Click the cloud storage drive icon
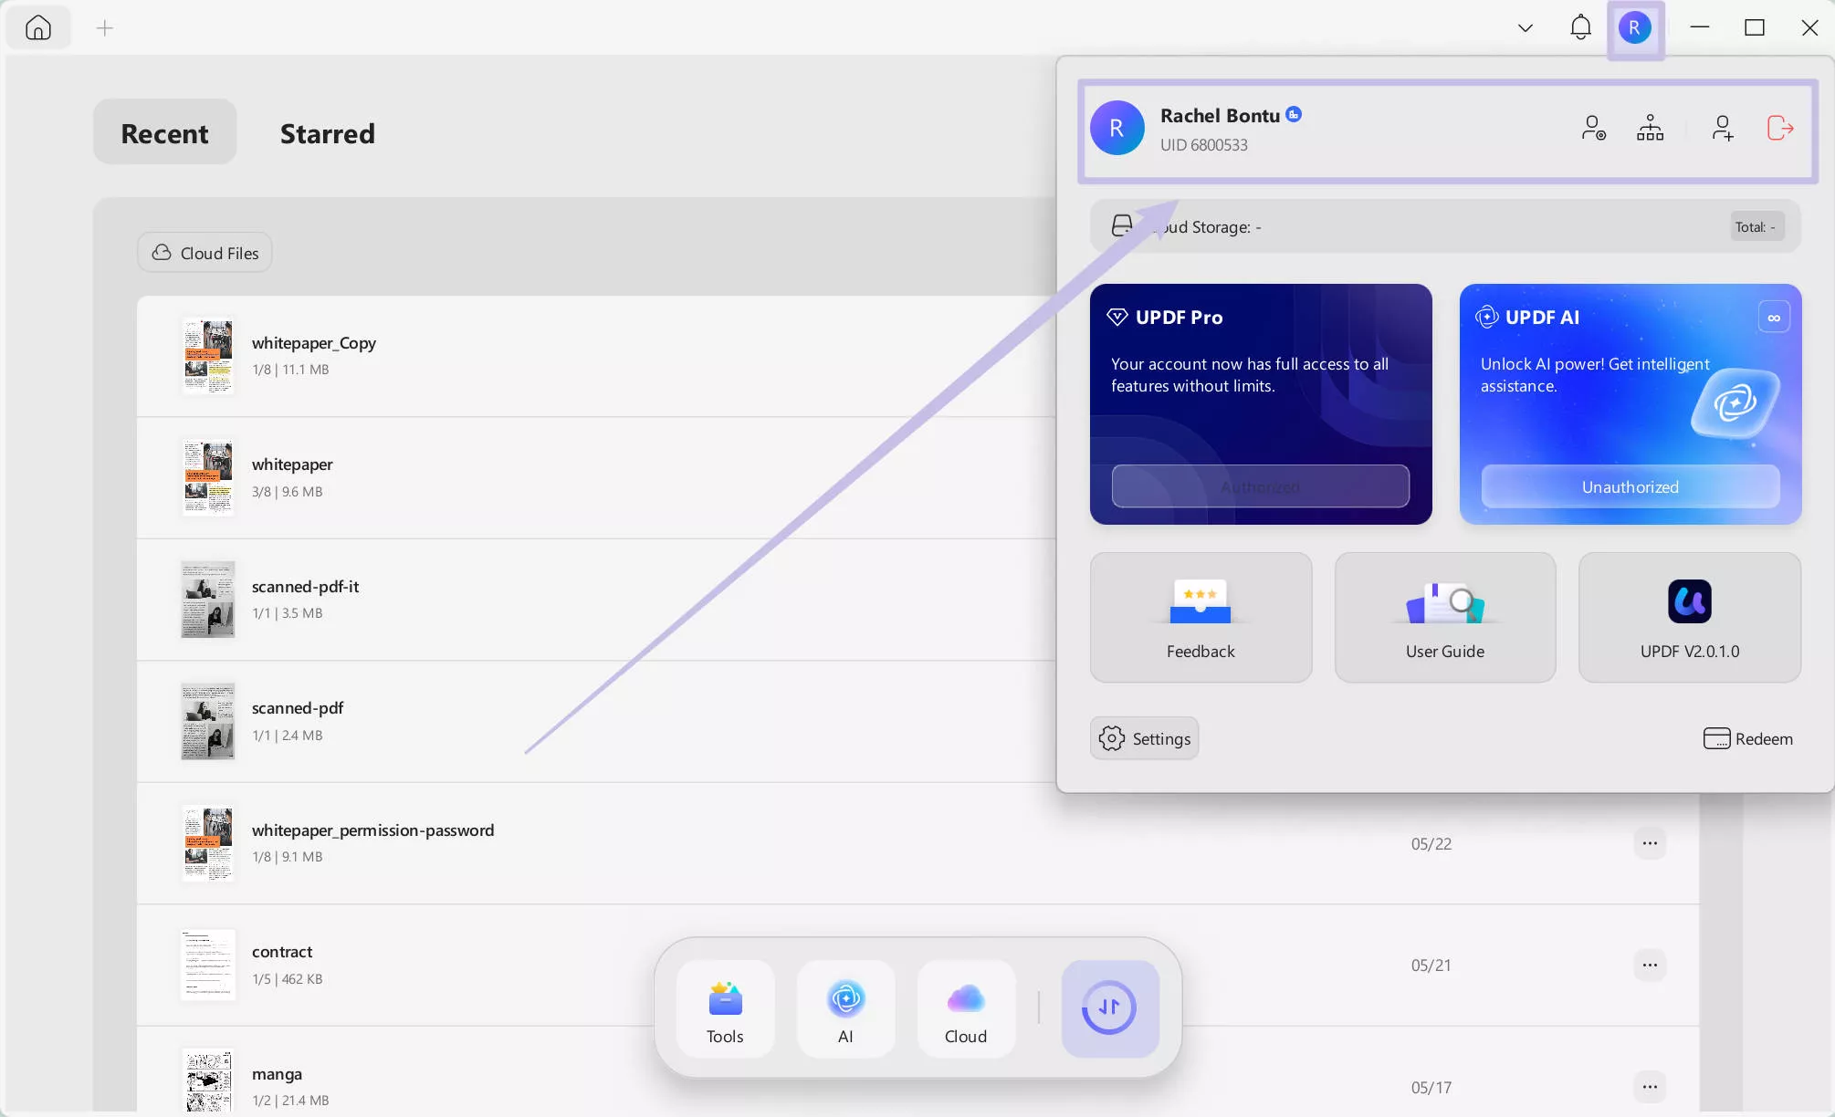1835x1117 pixels. coord(1122,225)
